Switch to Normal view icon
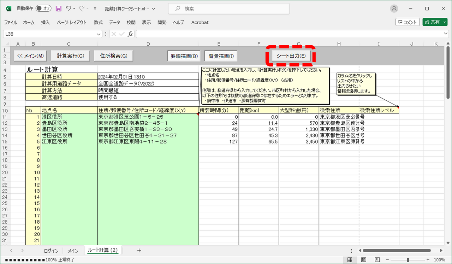The width and height of the screenshot is (452, 264). pyautogui.click(x=350, y=260)
